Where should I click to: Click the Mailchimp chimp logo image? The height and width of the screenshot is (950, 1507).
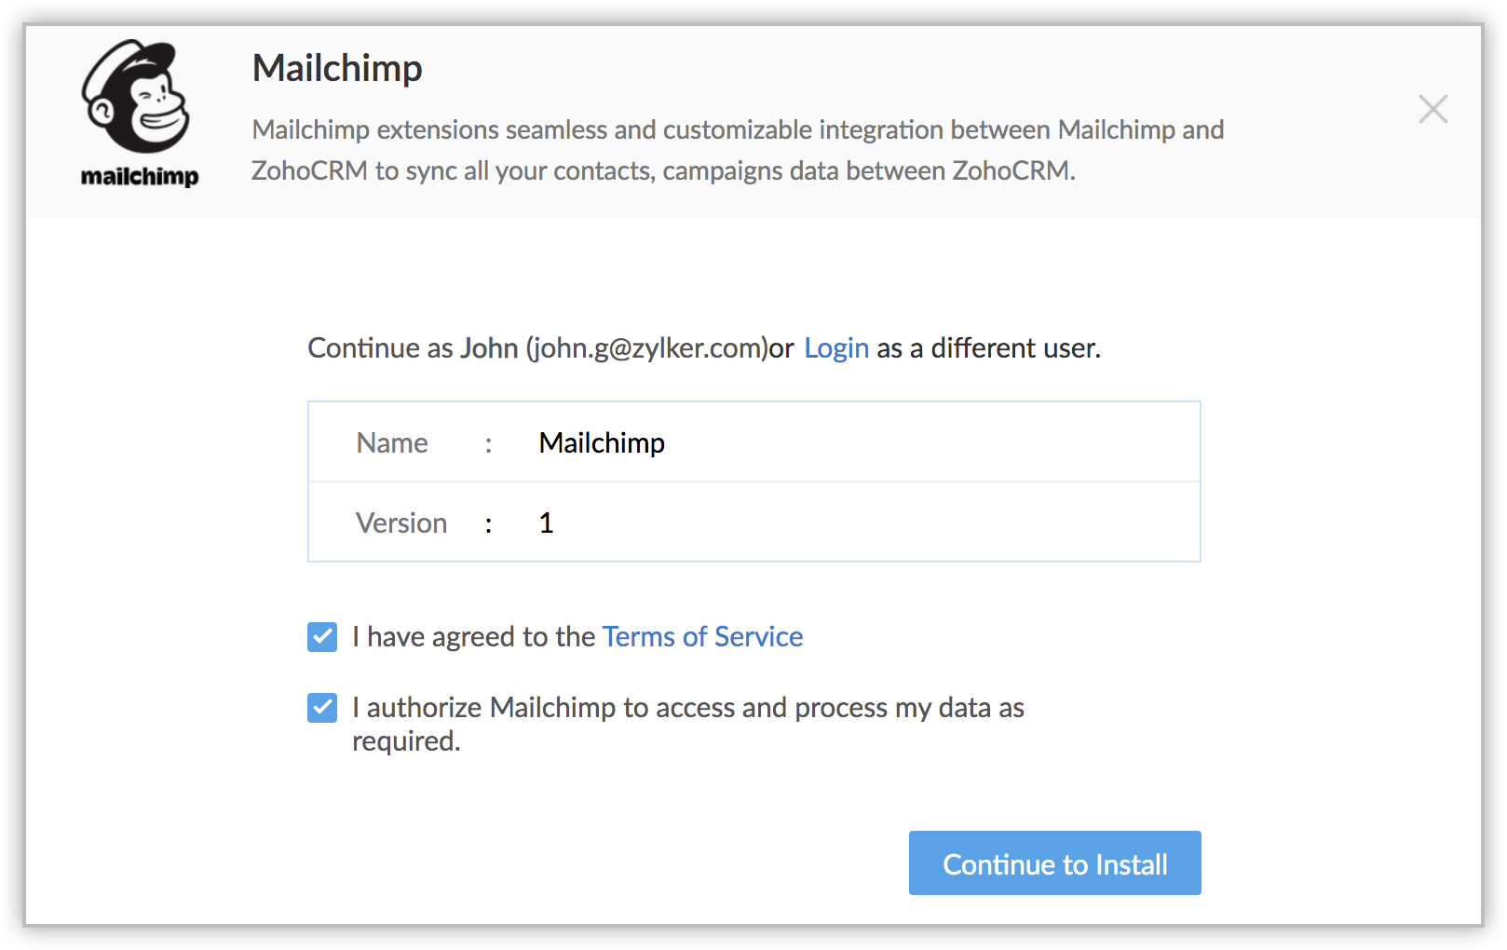[136, 96]
